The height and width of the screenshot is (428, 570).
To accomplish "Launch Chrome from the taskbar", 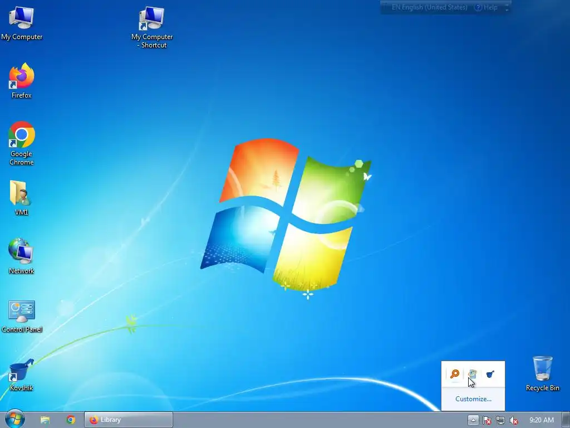I will coord(71,420).
